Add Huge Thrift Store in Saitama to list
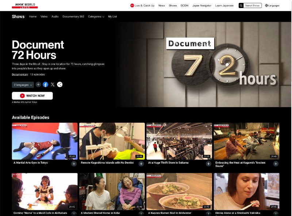 208,164
